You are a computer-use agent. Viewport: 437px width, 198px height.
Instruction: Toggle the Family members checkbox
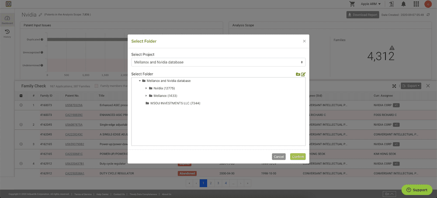[97, 86]
